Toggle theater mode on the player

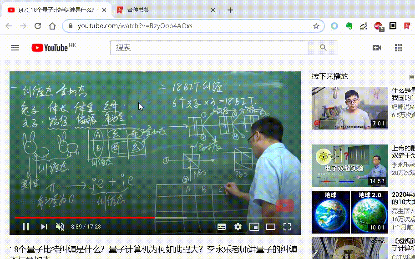coord(271,227)
